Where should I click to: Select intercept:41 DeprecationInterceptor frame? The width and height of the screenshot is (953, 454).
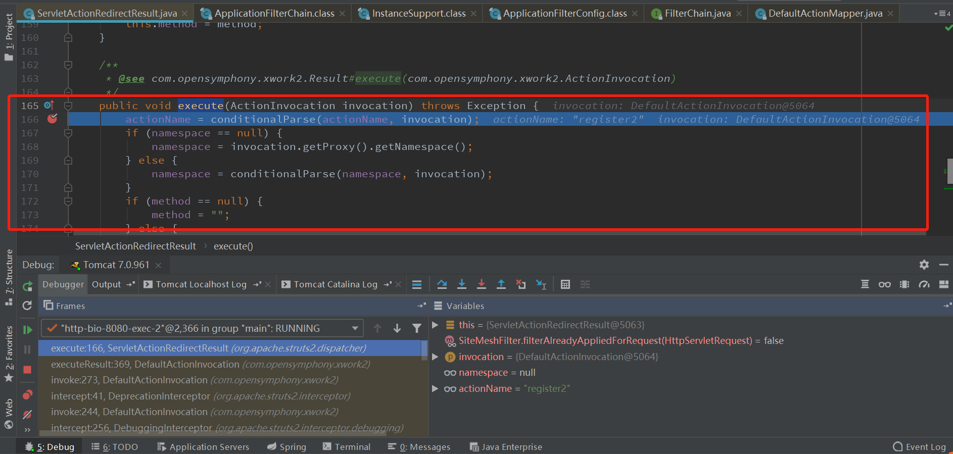click(232, 396)
